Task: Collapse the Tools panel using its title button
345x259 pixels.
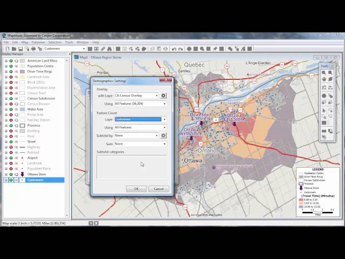Action: (332, 66)
